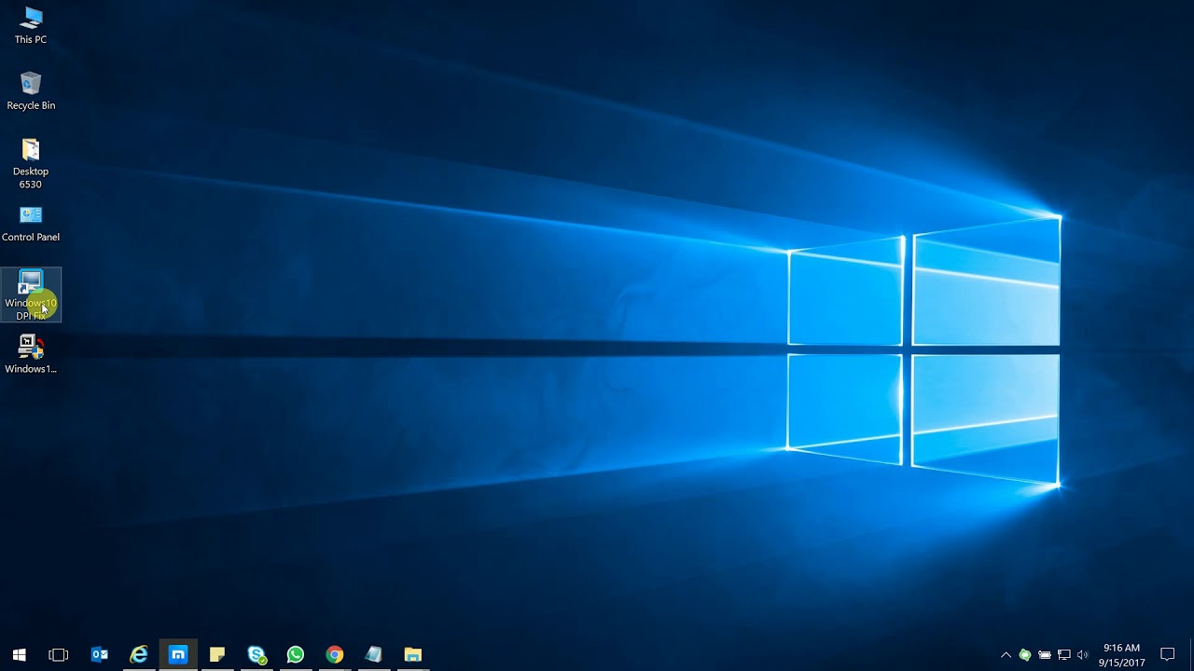Image resolution: width=1194 pixels, height=671 pixels.
Task: Select the Recycle Bin desktop icon
Action: tap(31, 91)
